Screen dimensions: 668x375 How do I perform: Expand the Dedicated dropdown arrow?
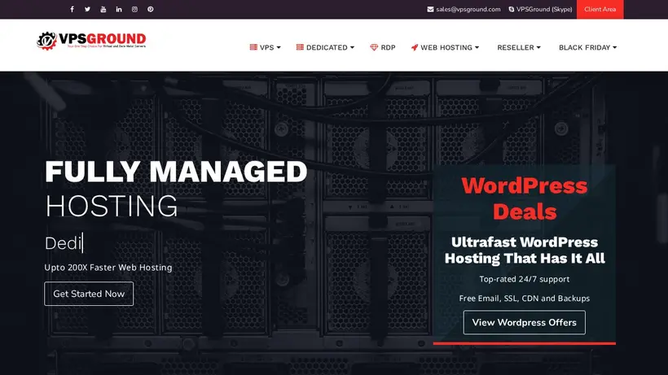point(352,48)
